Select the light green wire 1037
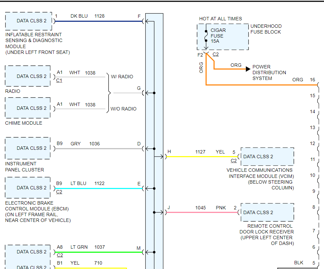The image size is (324, 269). 99,252
